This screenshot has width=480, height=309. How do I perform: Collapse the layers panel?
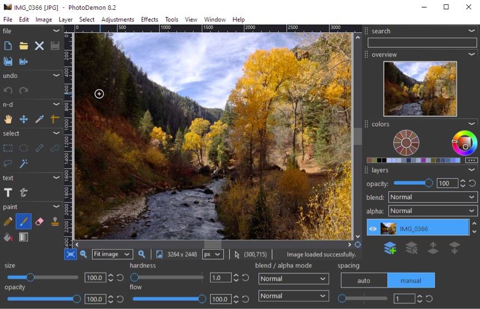[472, 170]
